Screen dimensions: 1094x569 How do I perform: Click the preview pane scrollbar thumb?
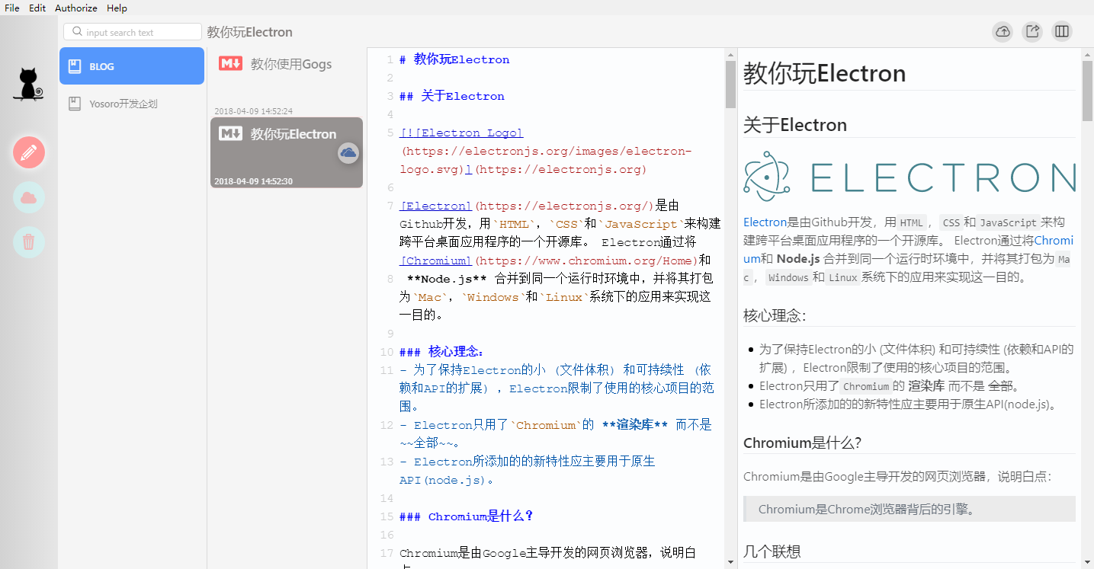coord(1087,91)
